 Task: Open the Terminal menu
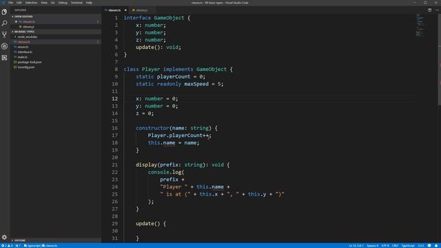coord(76,3)
